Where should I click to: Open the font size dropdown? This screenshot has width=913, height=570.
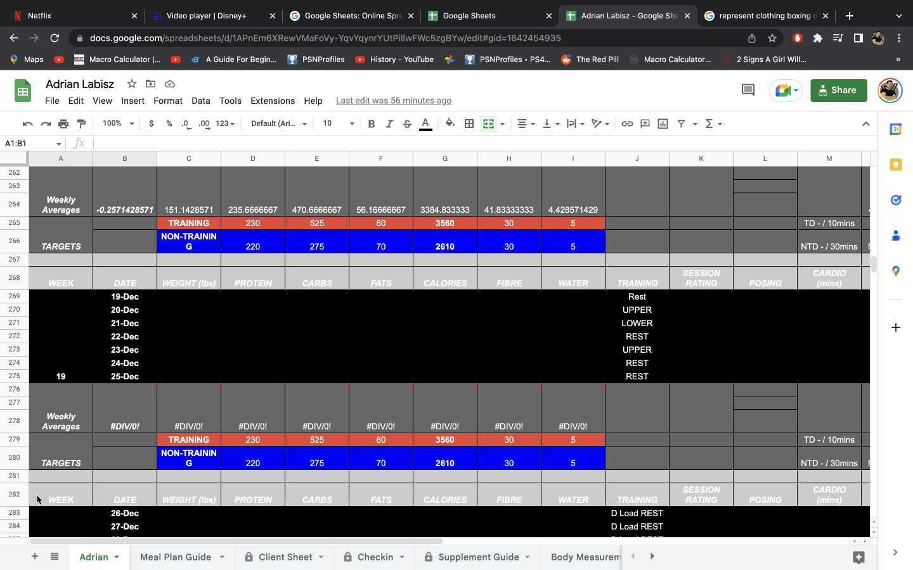click(x=338, y=123)
